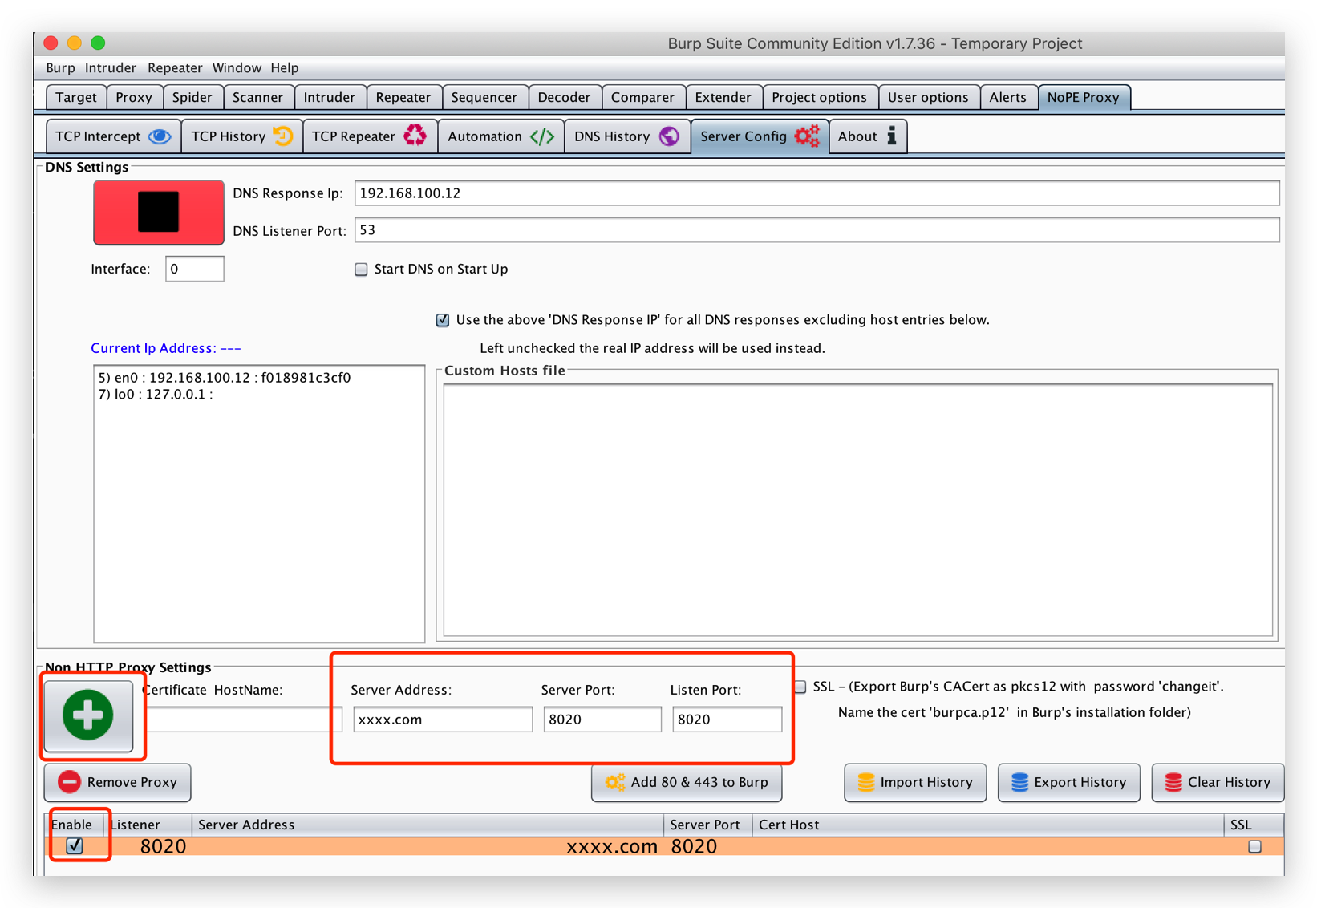The image size is (1317, 908).
Task: Click inside the Custom Hosts file text area
Action: [x=857, y=510]
